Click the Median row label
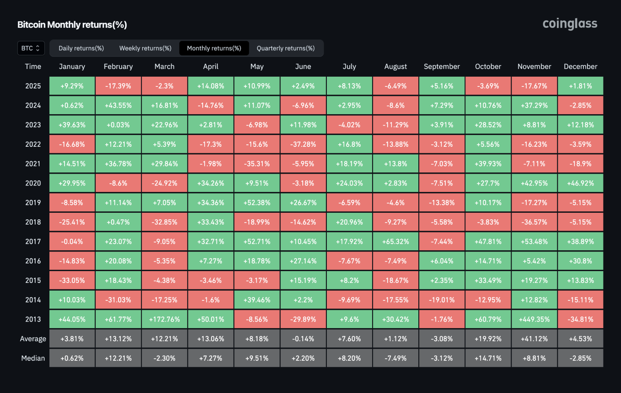The width and height of the screenshot is (621, 393). [x=33, y=358]
